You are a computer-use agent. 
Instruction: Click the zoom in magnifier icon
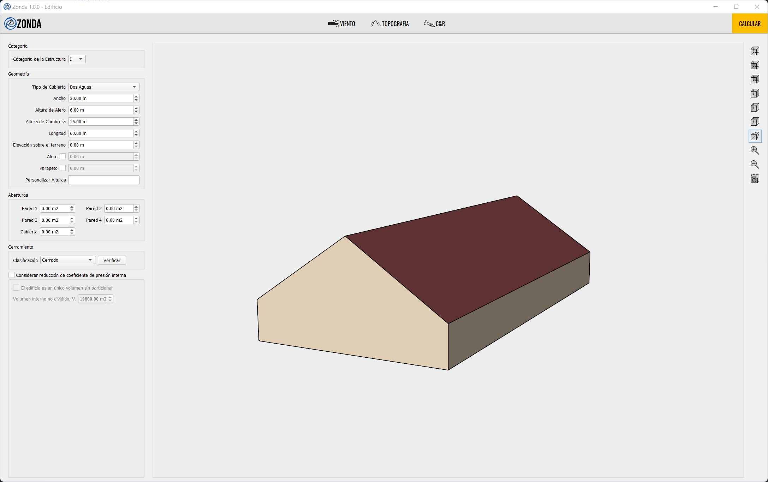pos(755,150)
